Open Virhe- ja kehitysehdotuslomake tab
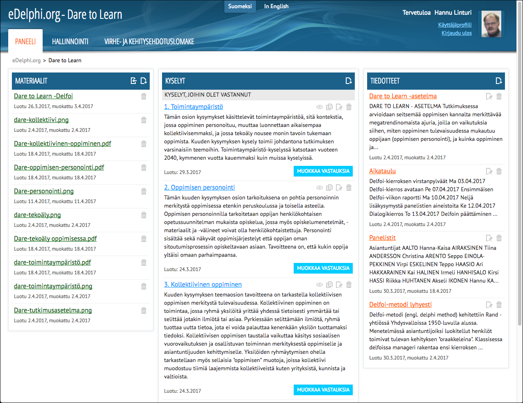 tap(149, 41)
